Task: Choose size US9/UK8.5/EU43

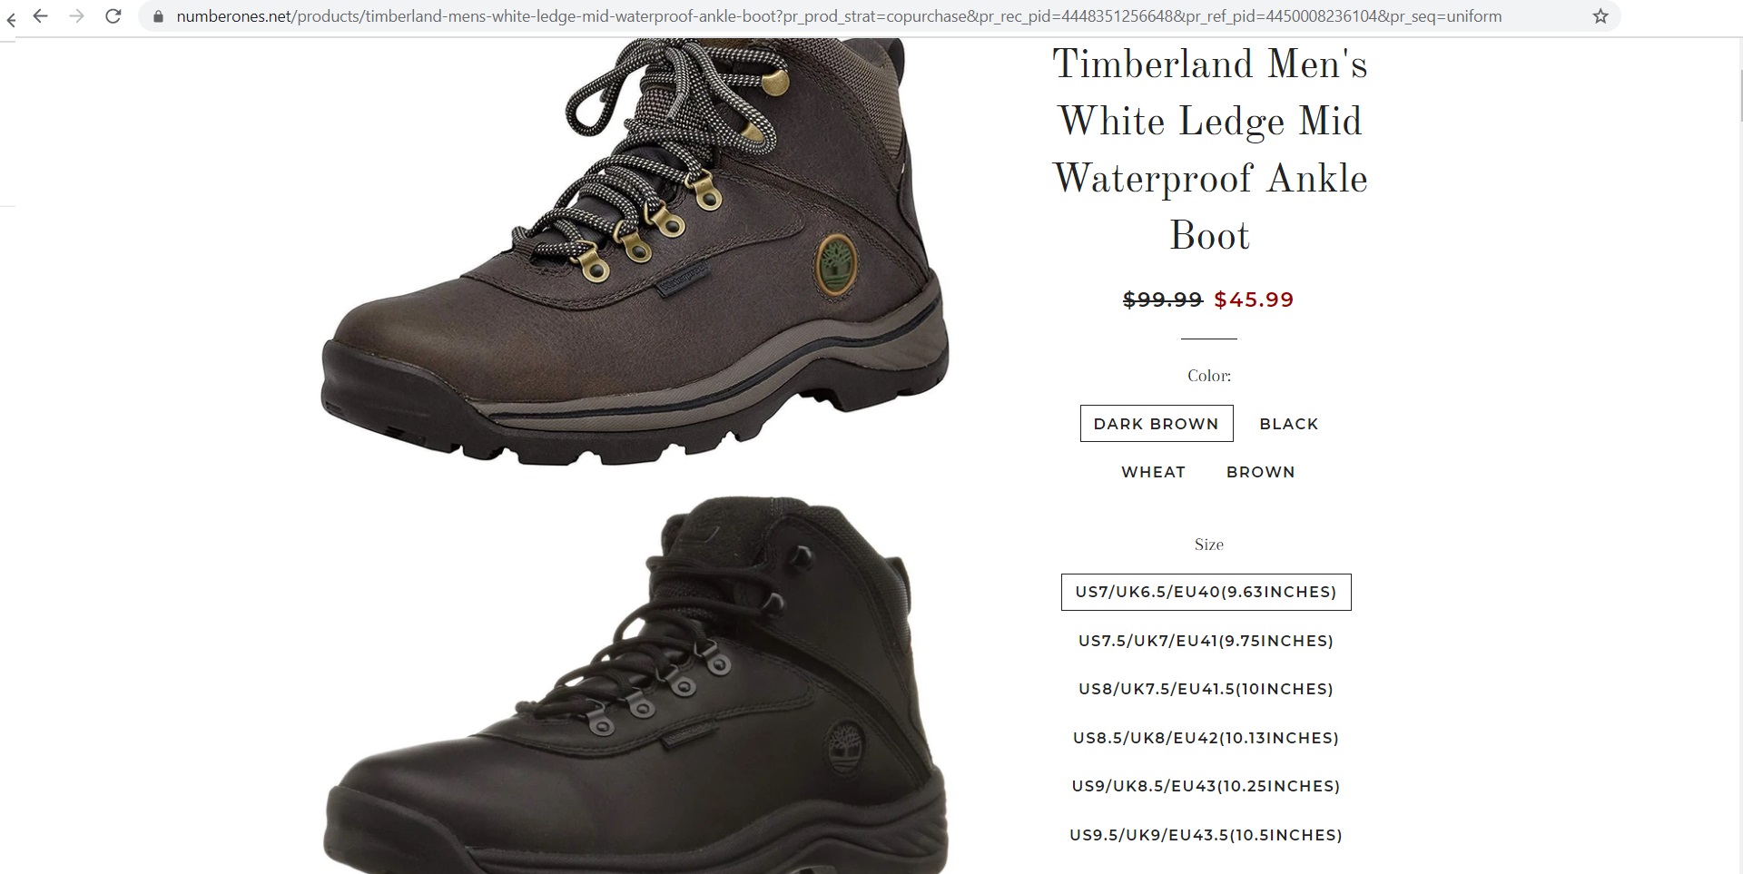Action: tap(1206, 786)
